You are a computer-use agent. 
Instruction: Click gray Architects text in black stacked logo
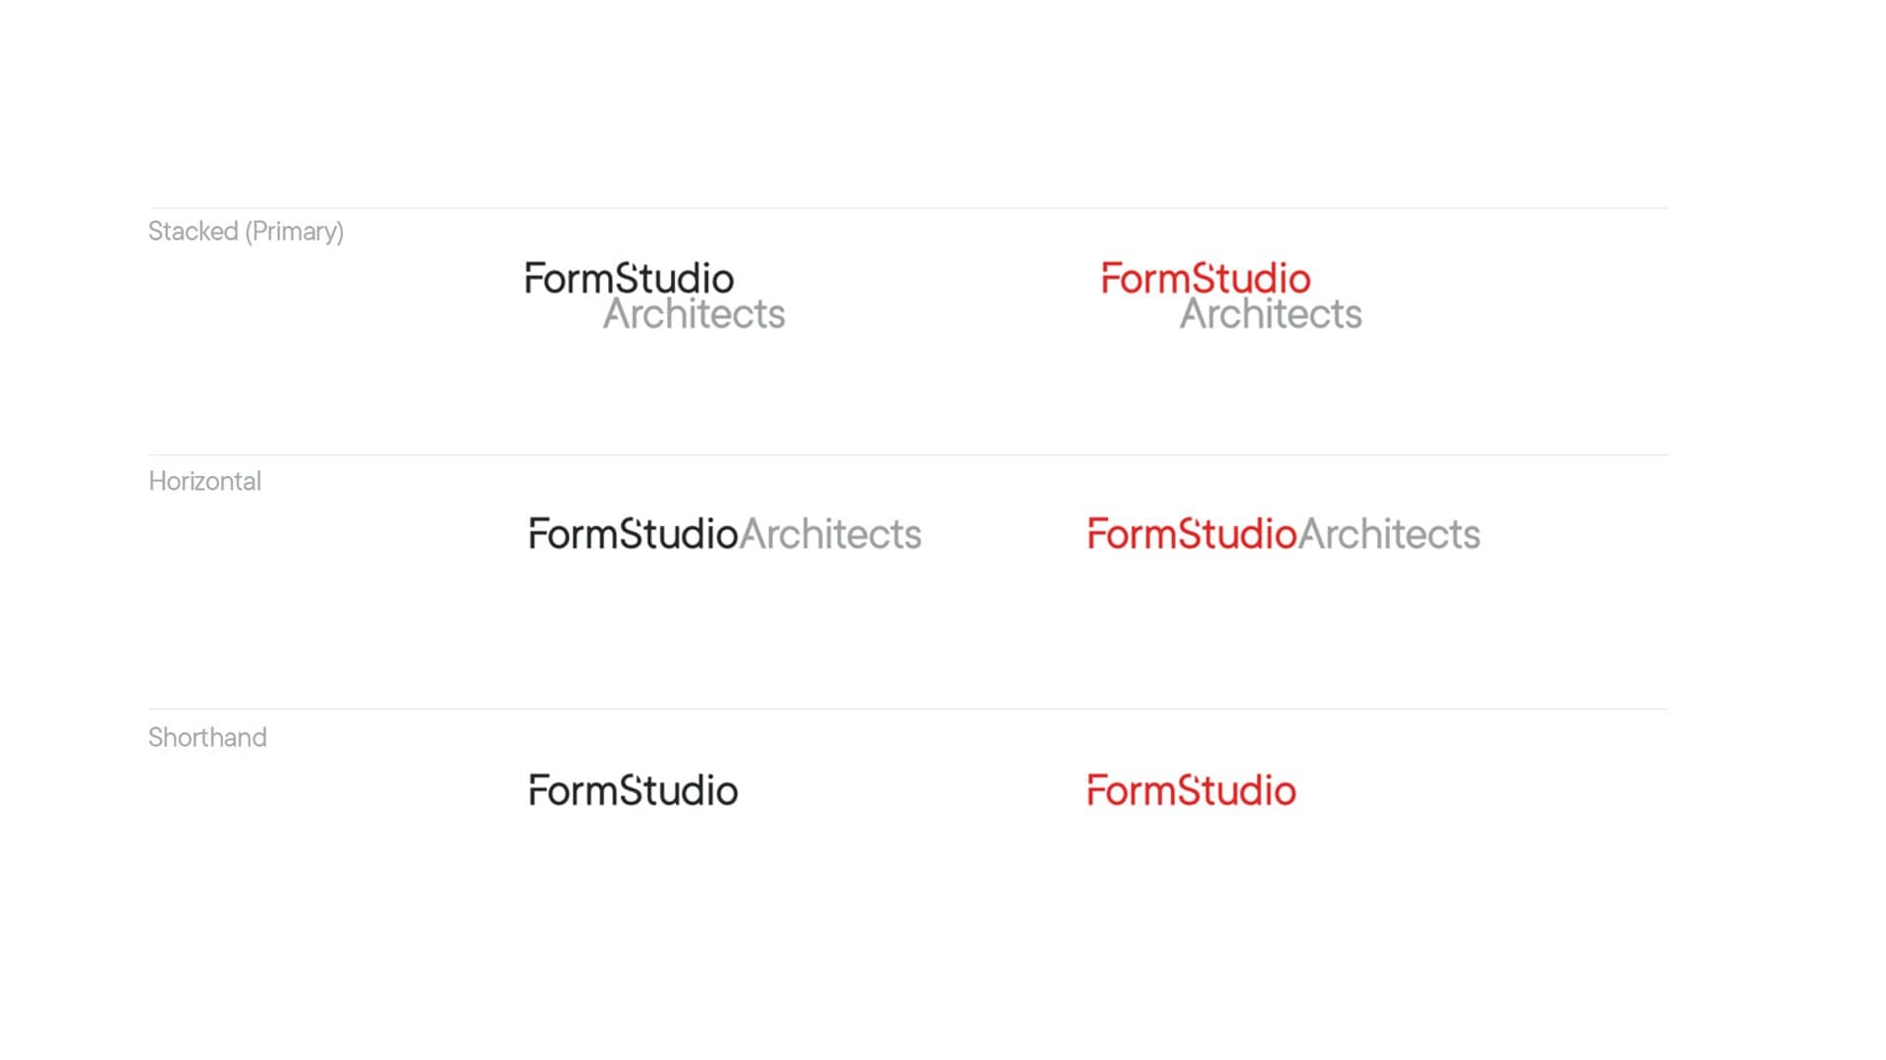[x=694, y=314]
